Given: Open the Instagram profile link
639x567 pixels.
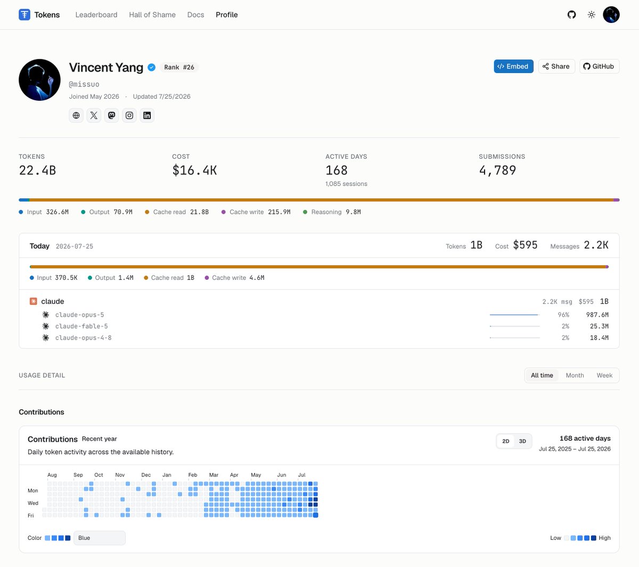Looking at the screenshot, I should (129, 115).
